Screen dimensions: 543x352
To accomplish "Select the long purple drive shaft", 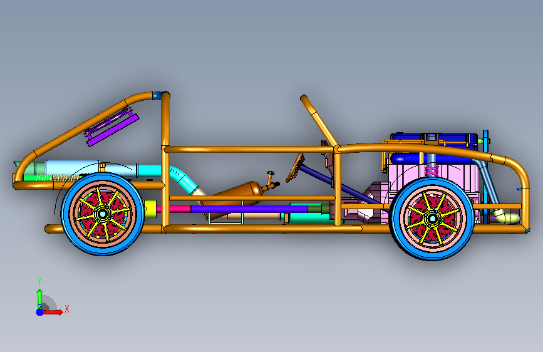I will pyautogui.click(x=249, y=209).
